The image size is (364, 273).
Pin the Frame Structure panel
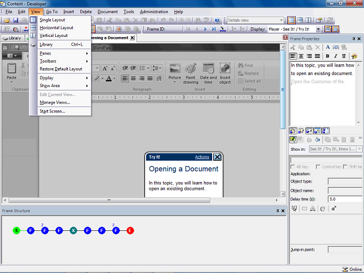278,211
